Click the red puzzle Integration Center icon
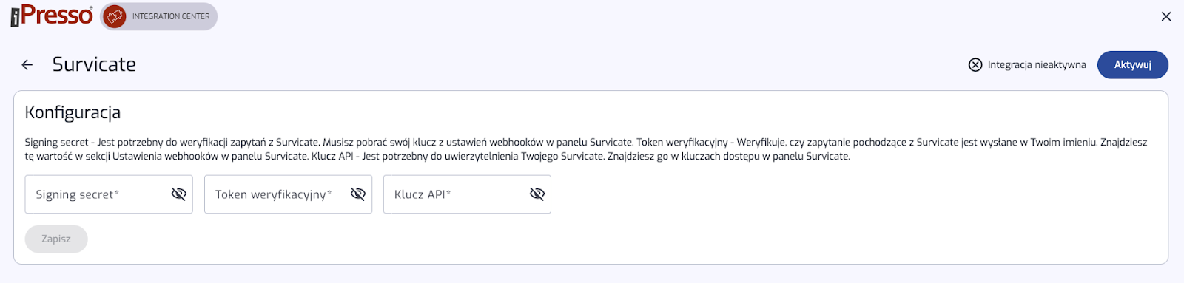 115,16
